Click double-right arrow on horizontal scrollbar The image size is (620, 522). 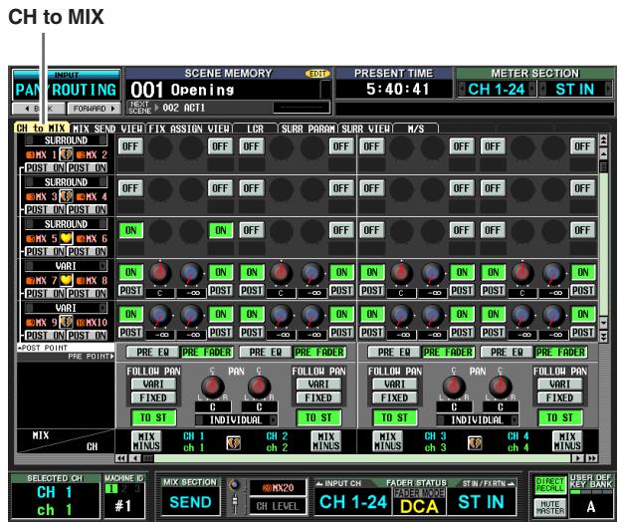click(x=591, y=458)
